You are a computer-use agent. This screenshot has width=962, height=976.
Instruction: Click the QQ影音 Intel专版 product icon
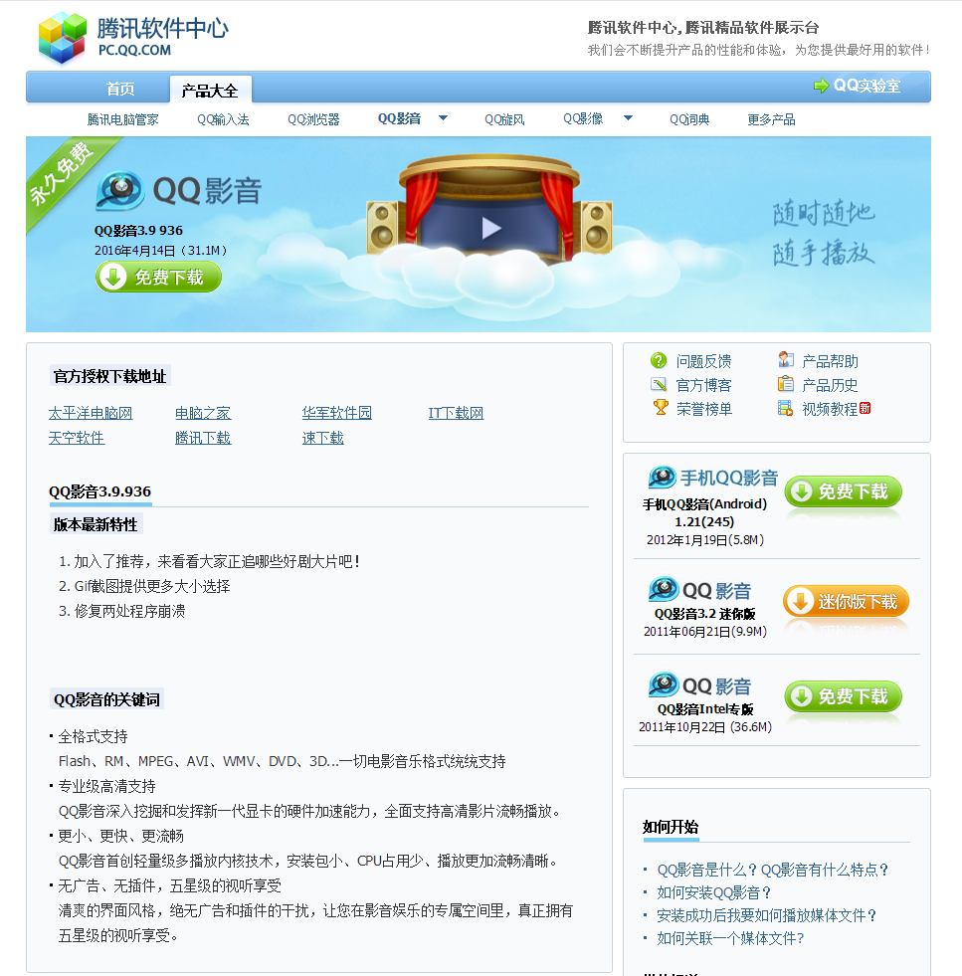coord(664,684)
